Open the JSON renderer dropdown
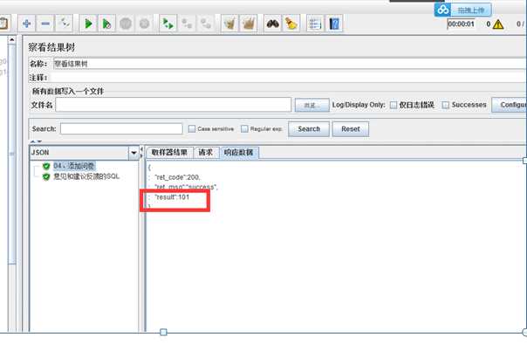 133,153
